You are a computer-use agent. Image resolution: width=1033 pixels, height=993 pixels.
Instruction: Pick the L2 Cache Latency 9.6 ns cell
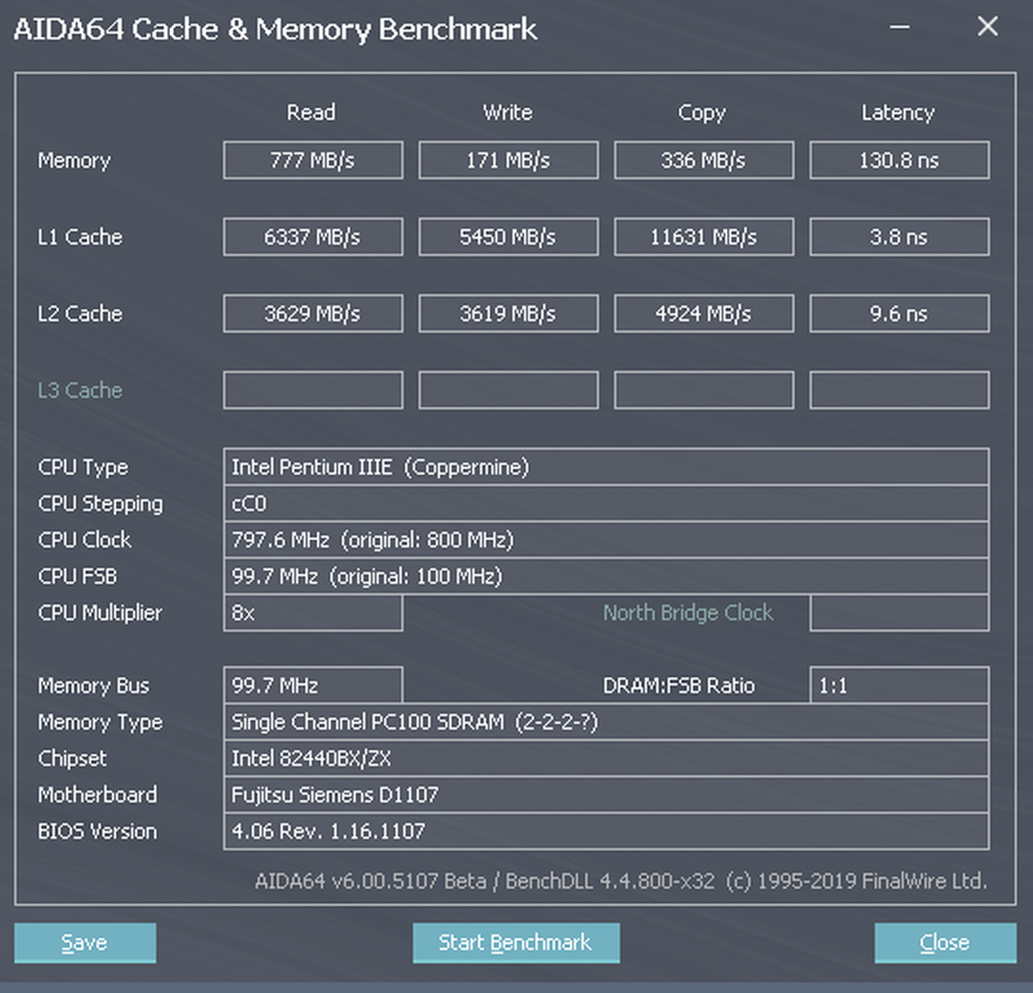[x=899, y=314]
